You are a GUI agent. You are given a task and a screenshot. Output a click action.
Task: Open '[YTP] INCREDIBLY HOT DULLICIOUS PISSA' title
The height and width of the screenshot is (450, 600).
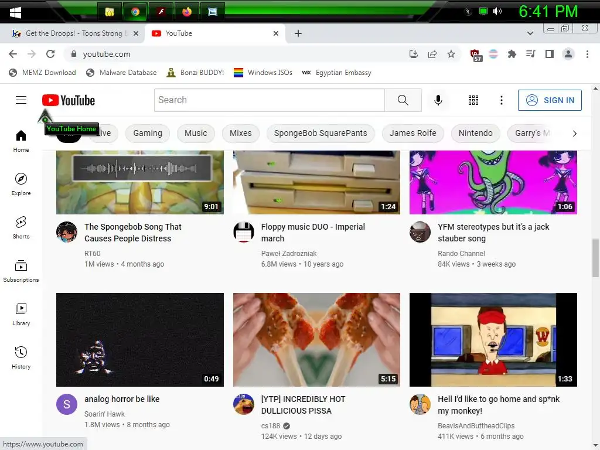tap(303, 405)
